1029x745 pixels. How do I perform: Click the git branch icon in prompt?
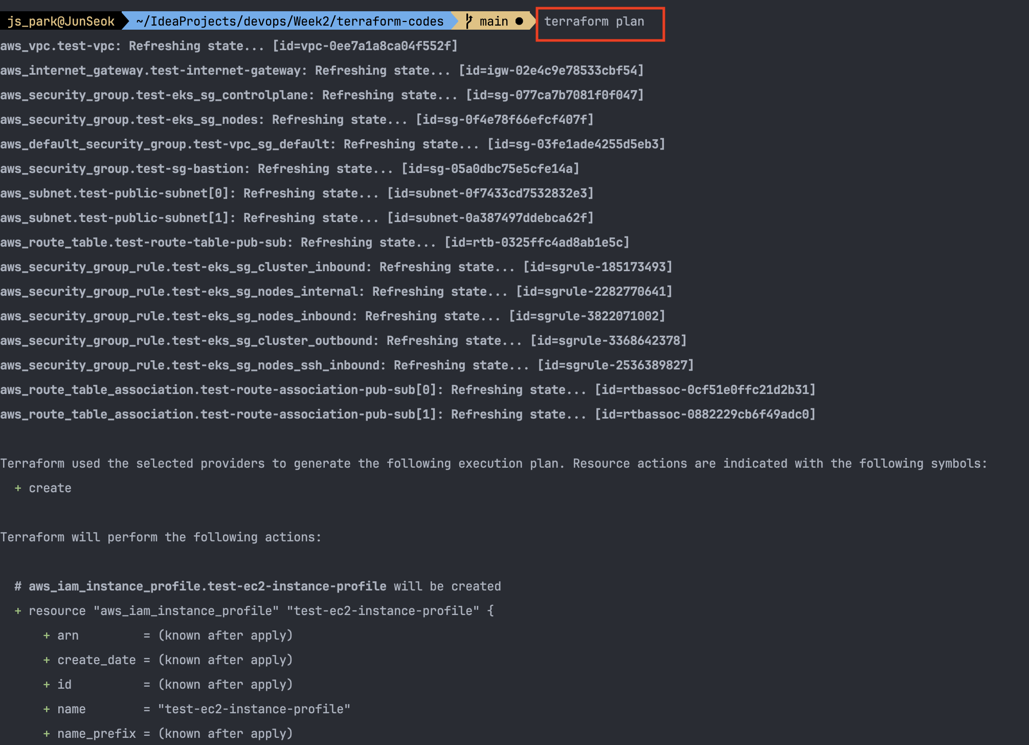point(469,21)
